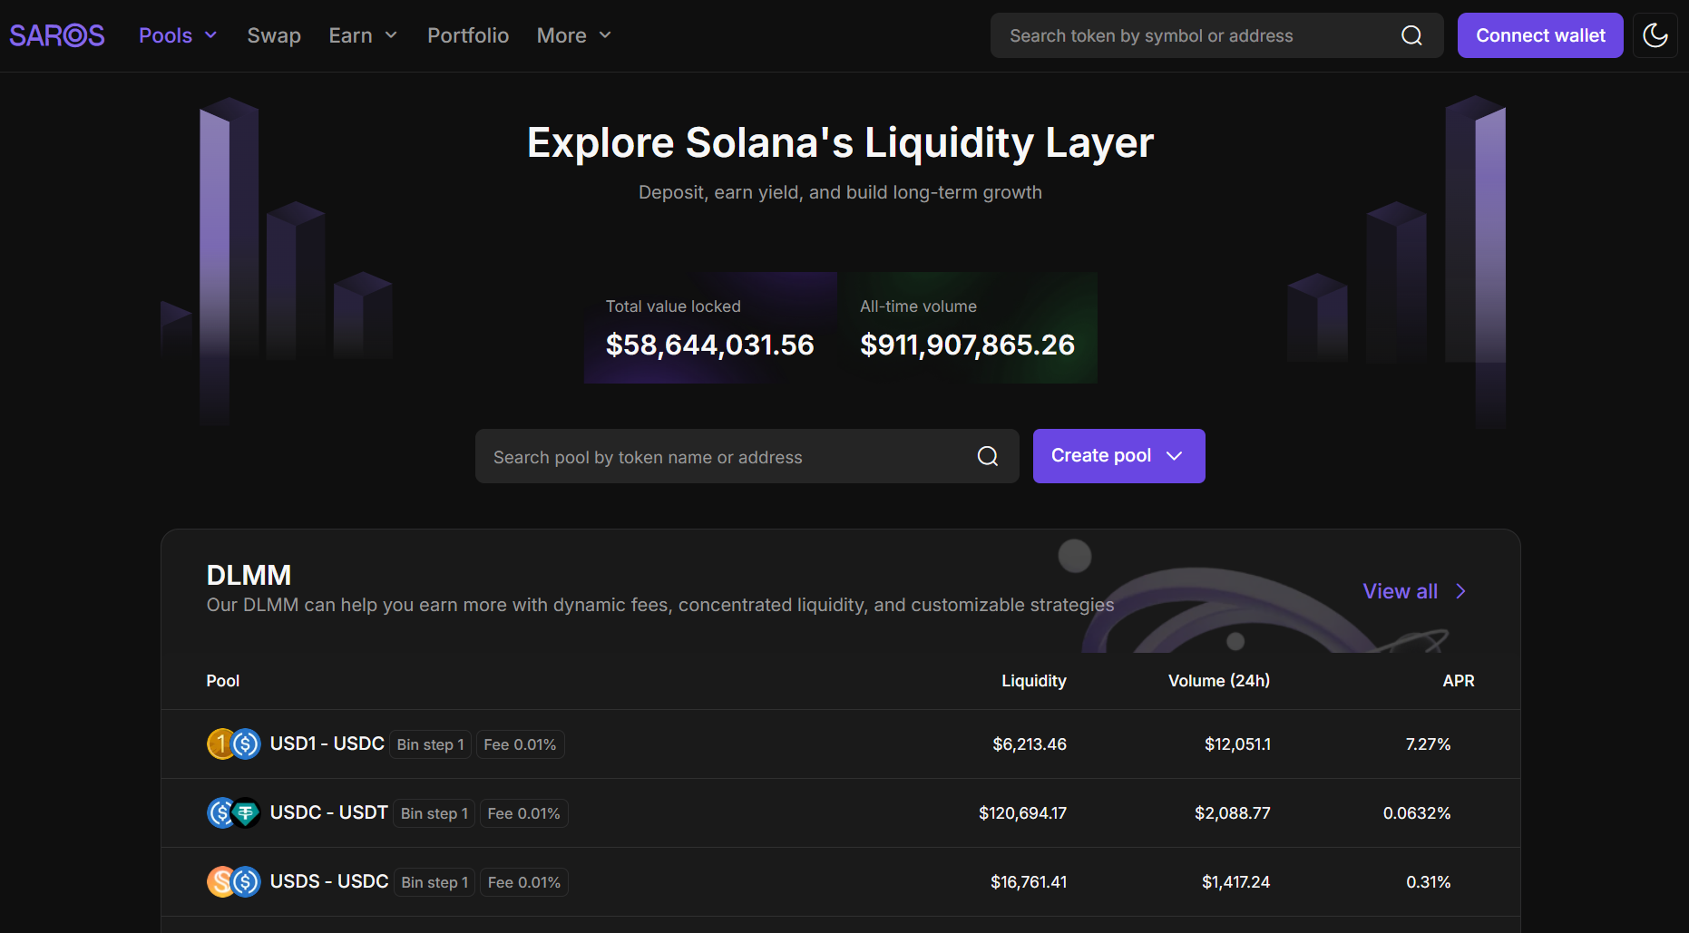Sort by the Volume (24h) column header
This screenshot has height=933, width=1689.
[x=1218, y=681]
